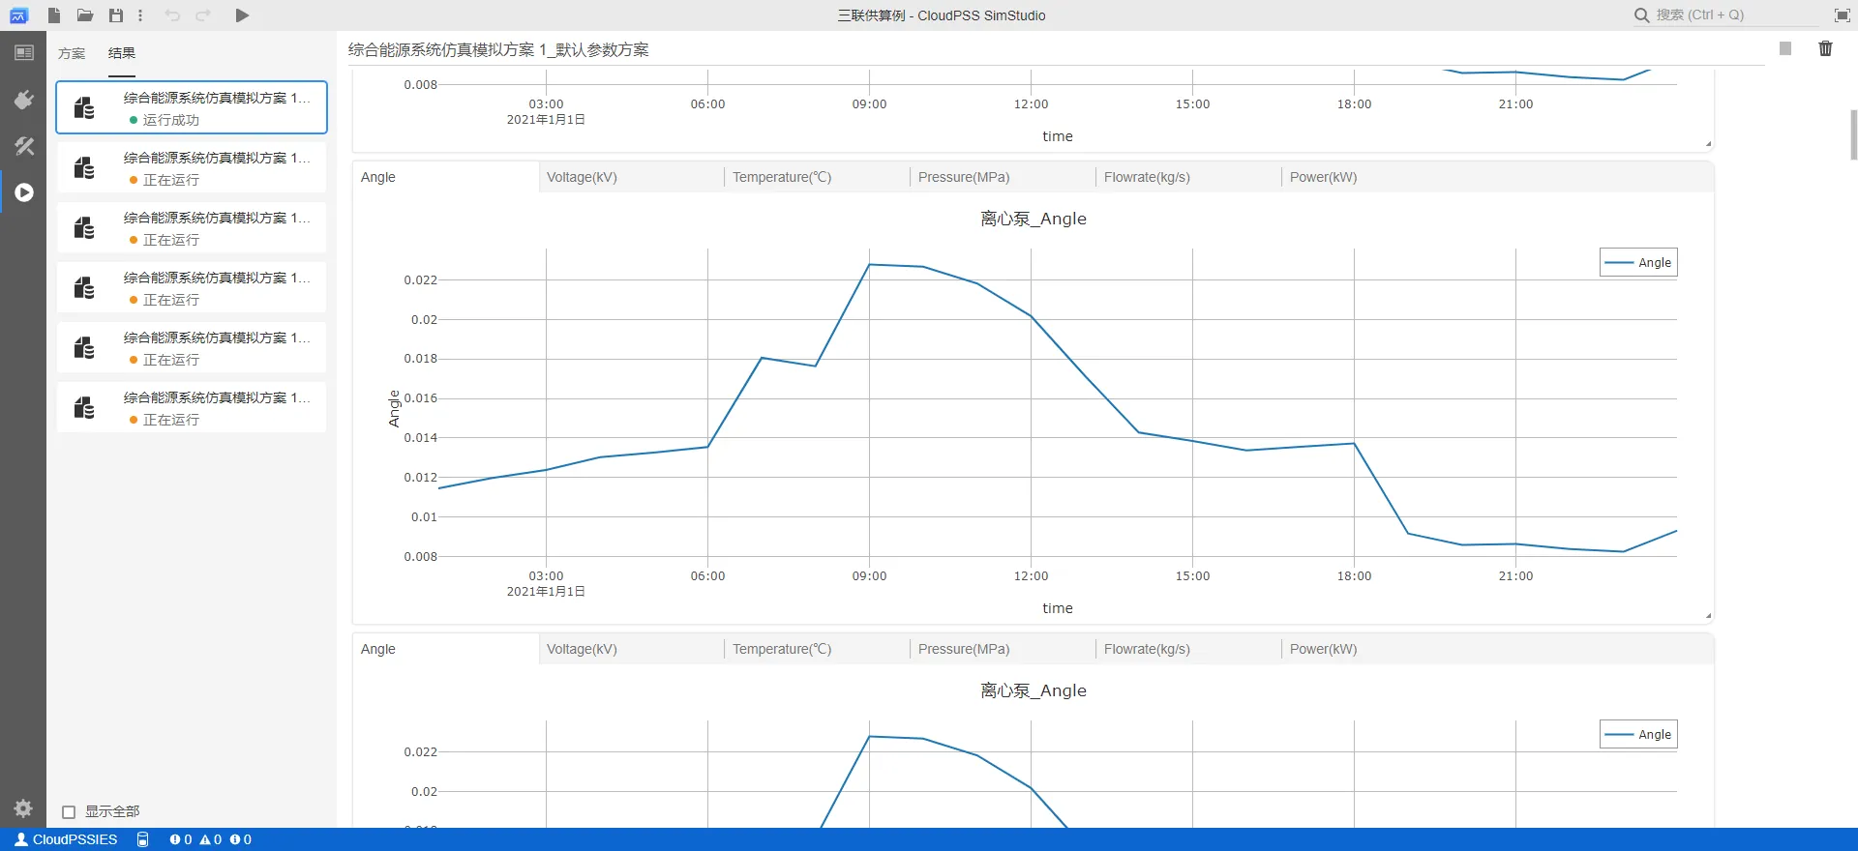The image size is (1858, 851).
Task: Select the second 正在运行 simulation entry
Action: coord(192,227)
